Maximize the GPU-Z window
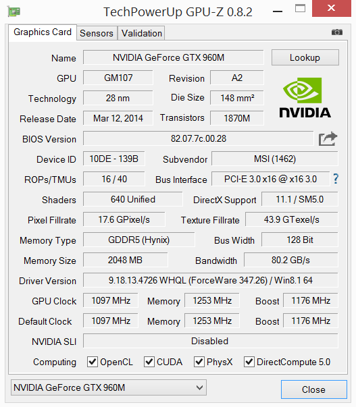Viewport: 356px width, 407px height. tap(300, 8)
